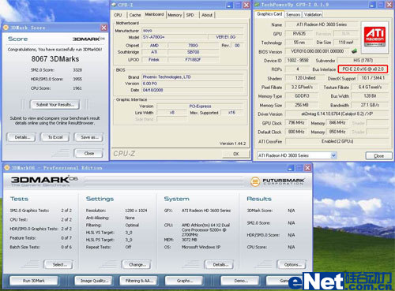Click the GFX ATI Radeon HD 3600 Series text
Image resolution: width=395 pixels, height=291 pixels.
[x=206, y=211]
